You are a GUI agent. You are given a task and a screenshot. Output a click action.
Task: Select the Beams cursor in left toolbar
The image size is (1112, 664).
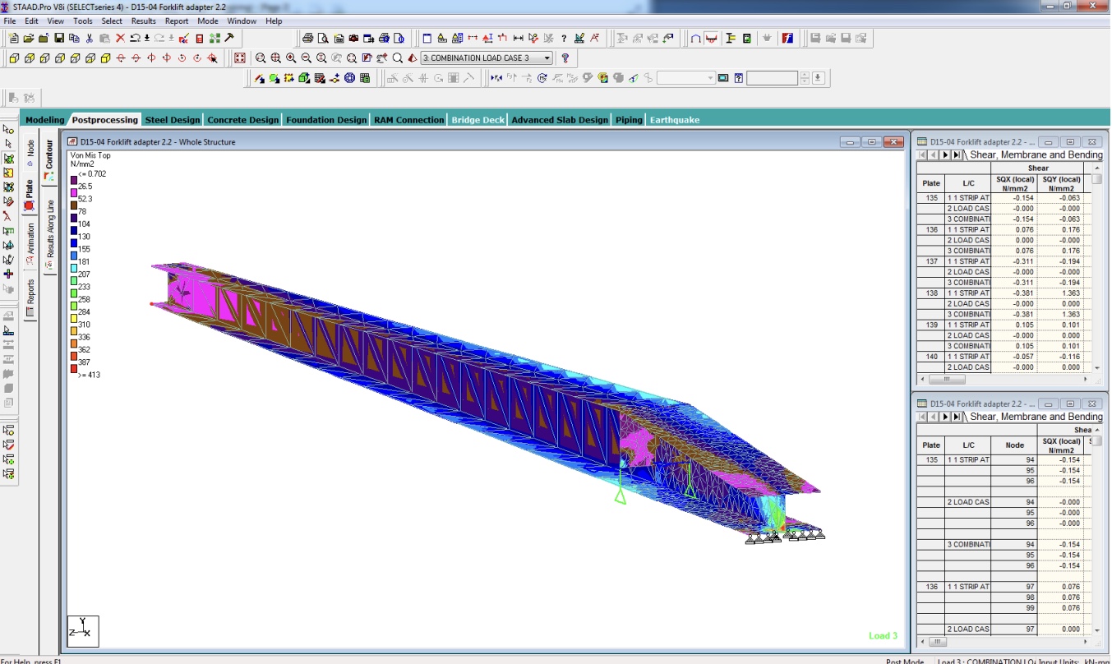point(9,144)
